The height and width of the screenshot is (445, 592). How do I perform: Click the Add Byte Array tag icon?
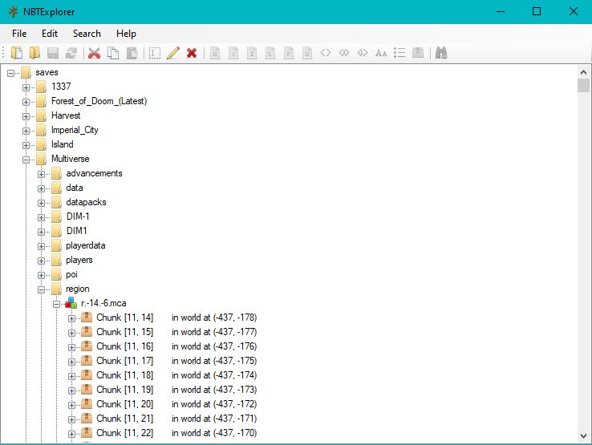326,53
